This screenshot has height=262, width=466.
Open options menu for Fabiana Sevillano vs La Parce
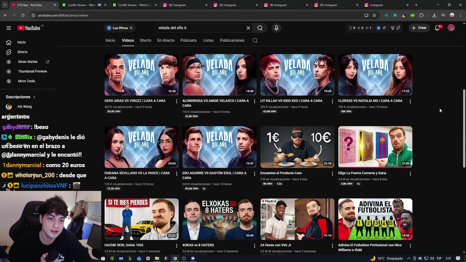[177, 174]
